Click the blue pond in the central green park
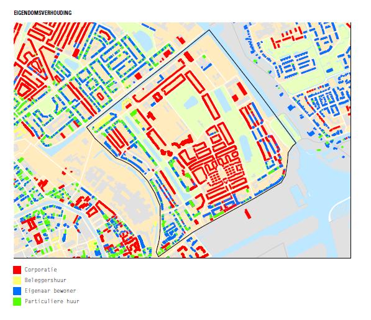Screen dimensions: 371x320 pyautogui.click(x=190, y=103)
